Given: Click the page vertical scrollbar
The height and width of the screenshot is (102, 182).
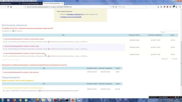Looking at the screenshot, I should click(x=181, y=63).
